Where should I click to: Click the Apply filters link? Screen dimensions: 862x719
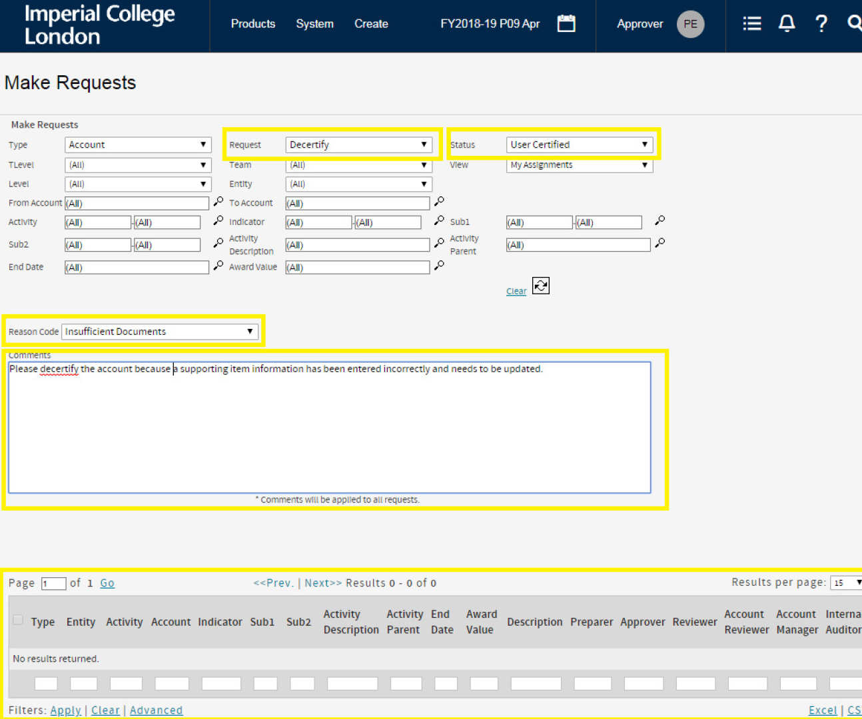pyautogui.click(x=65, y=710)
